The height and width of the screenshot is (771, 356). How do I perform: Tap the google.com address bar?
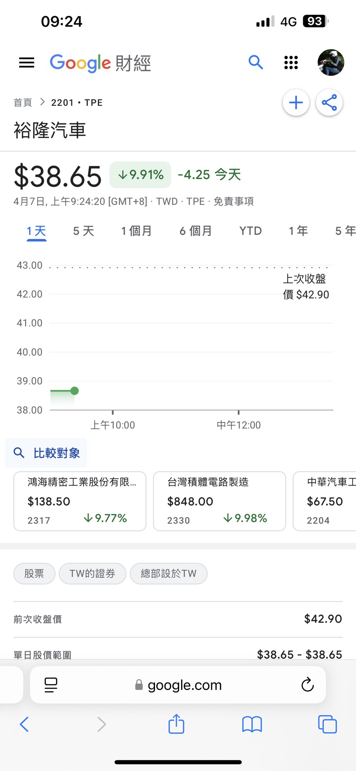(178, 685)
